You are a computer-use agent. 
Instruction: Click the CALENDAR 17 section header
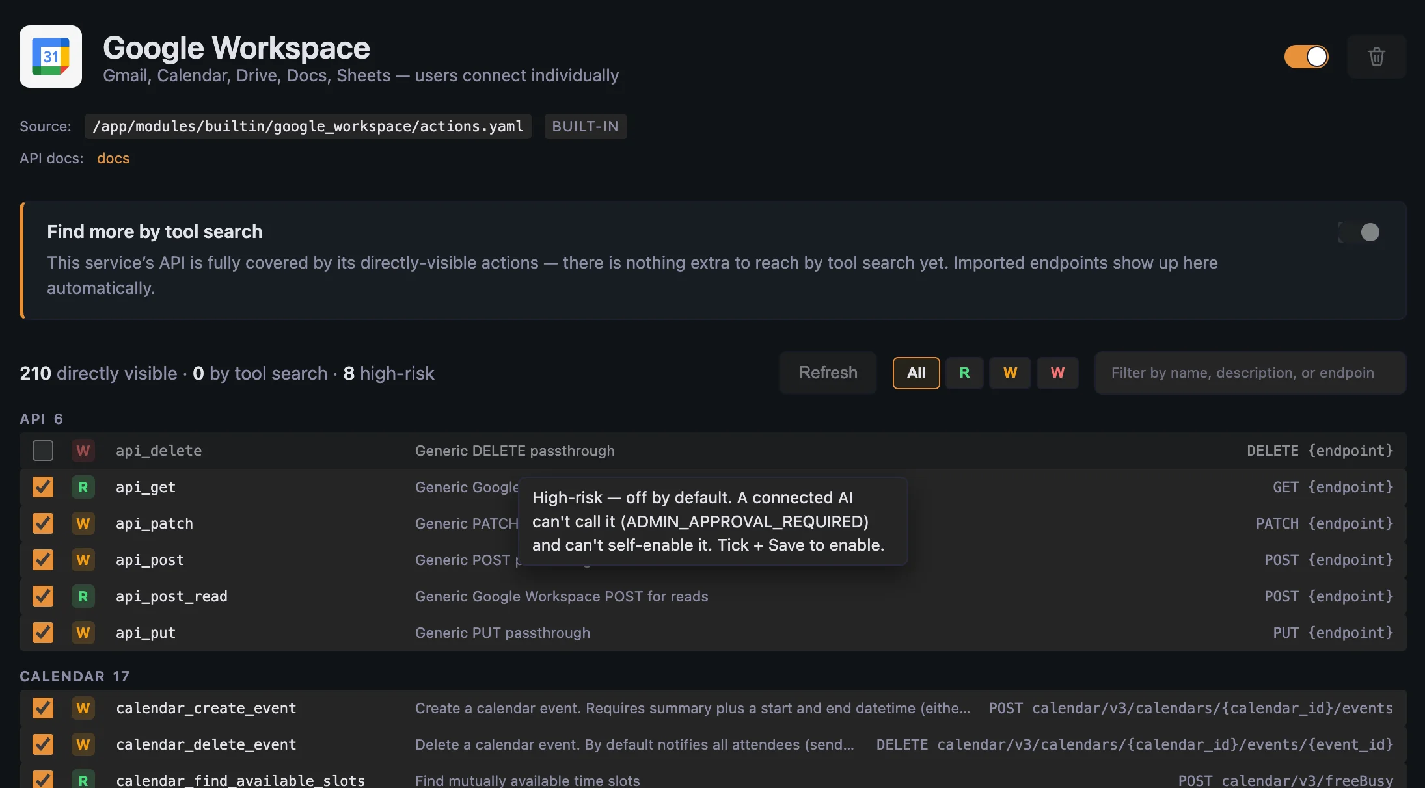point(75,676)
